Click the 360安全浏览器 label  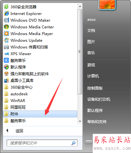[23, 7]
